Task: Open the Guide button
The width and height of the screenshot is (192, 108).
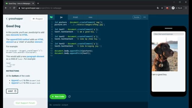Action: coord(136,17)
